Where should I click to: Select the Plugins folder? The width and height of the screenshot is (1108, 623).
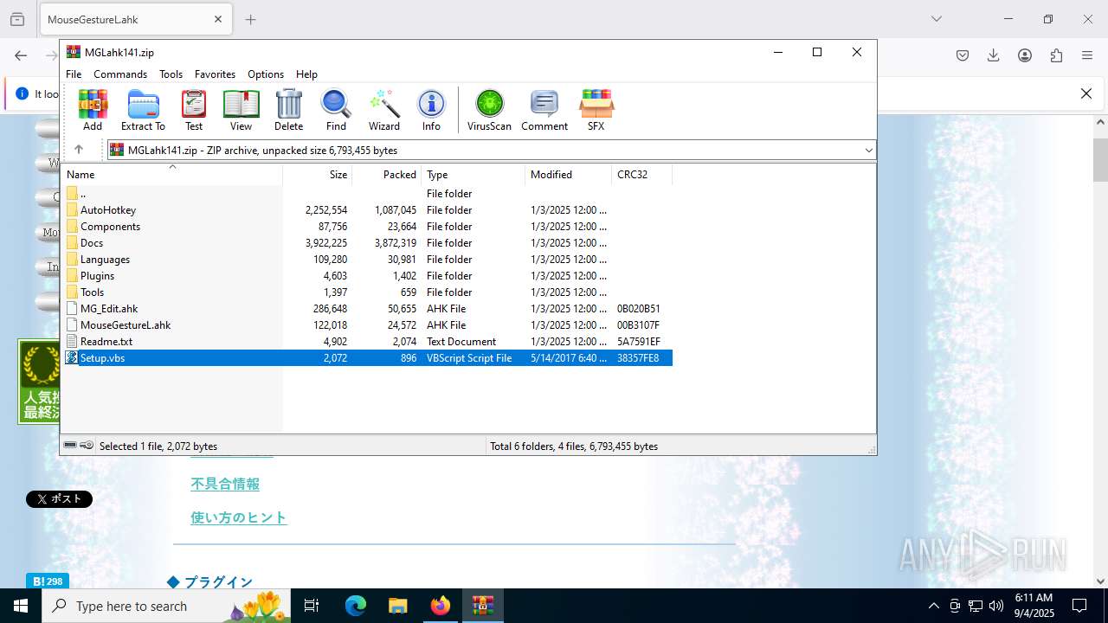[367, 276]
